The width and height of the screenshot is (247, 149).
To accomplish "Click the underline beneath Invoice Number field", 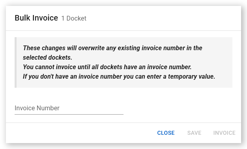I will [69, 114].
